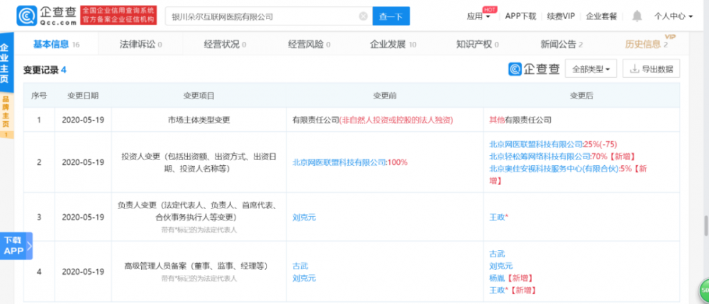709x304 pixels.
Task: Switch to the 法律诉讼 tab
Action: pos(140,45)
